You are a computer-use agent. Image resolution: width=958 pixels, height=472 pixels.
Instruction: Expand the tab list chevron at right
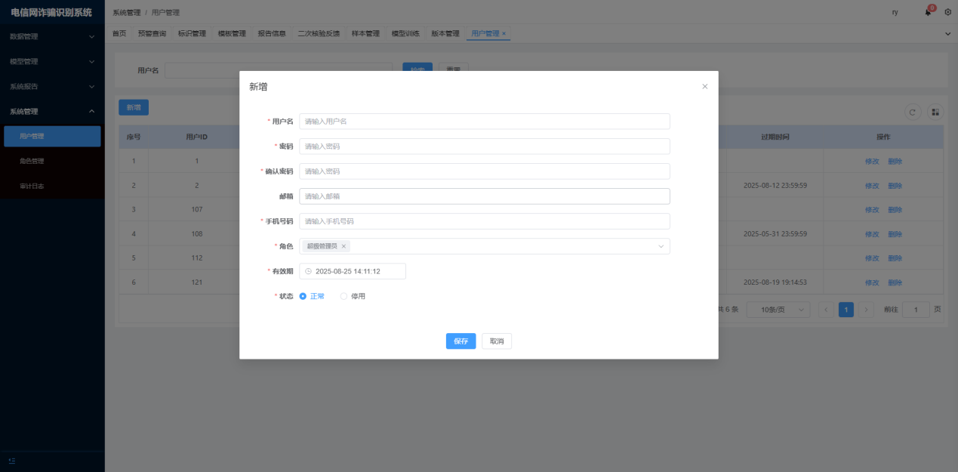[x=948, y=34]
